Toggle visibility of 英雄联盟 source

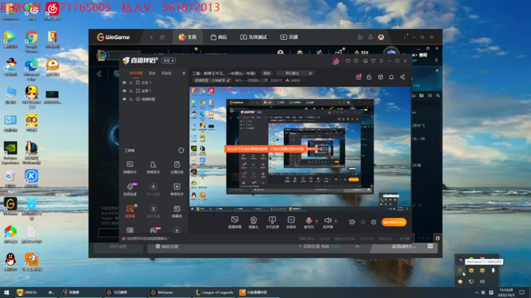click(124, 99)
